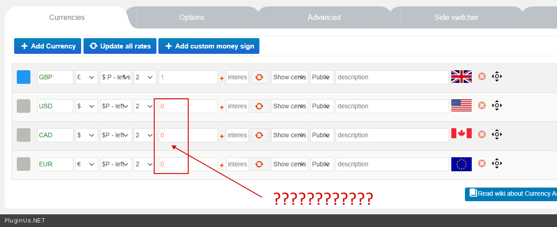557x227 pixels.
Task: Click the red plus next to GBP rate
Action: click(x=222, y=78)
